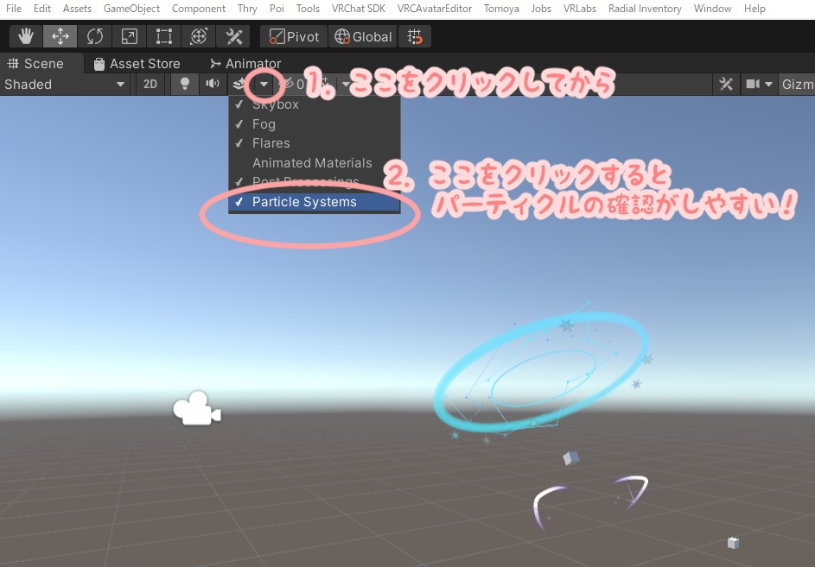
Task: Select the Rect transform tool
Action: 163,36
